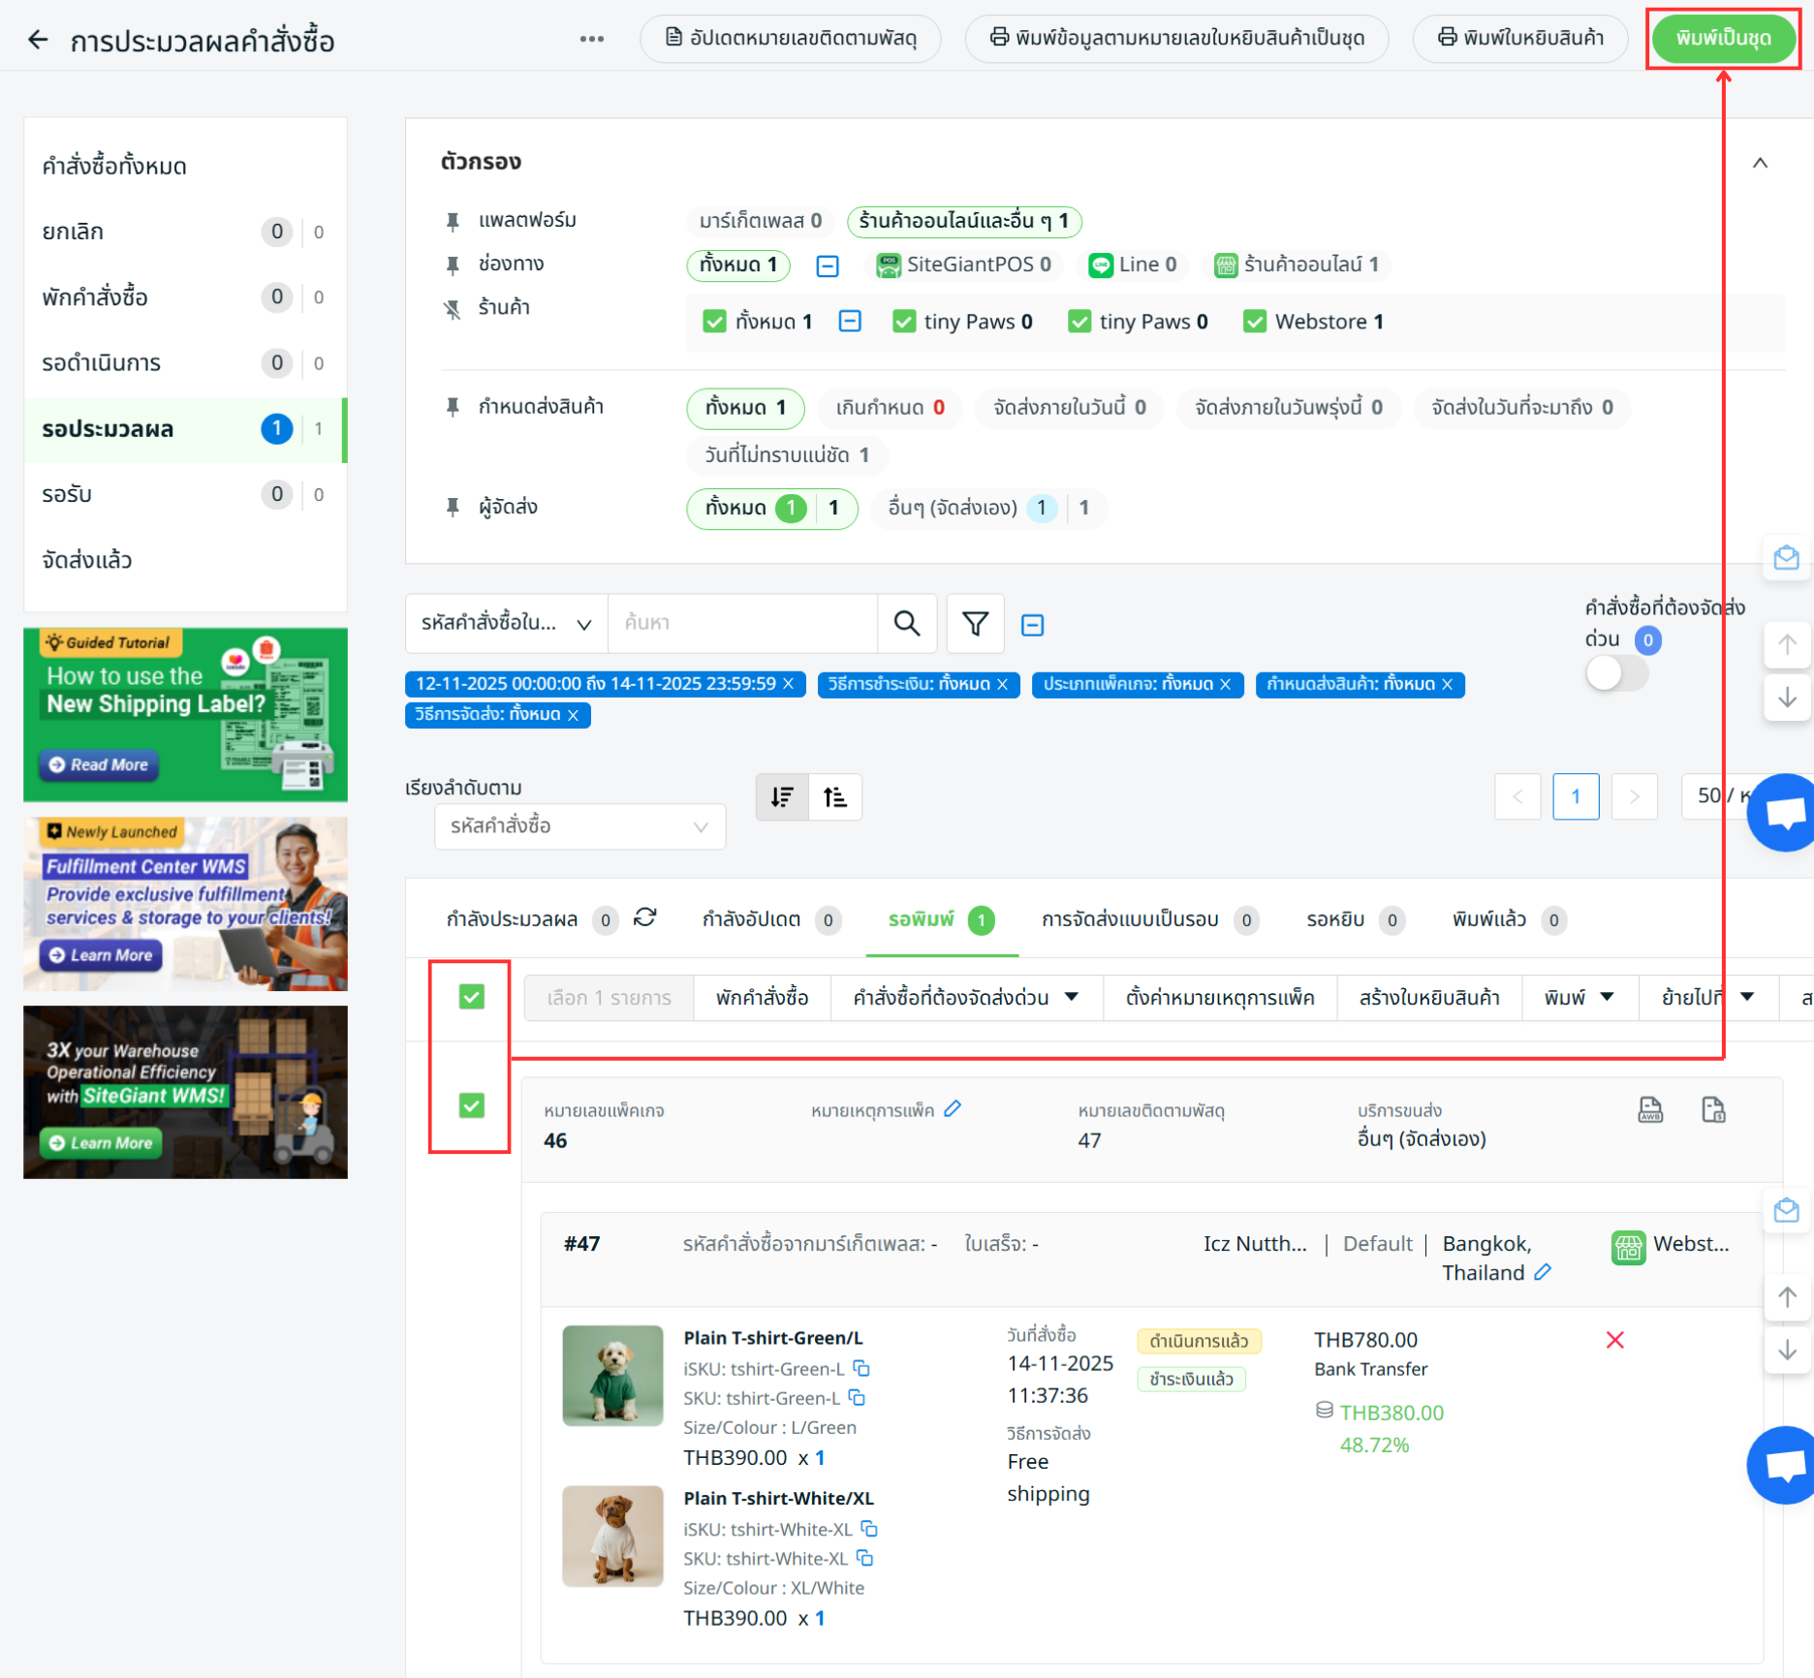Expand the search field type dropdown

pos(506,623)
